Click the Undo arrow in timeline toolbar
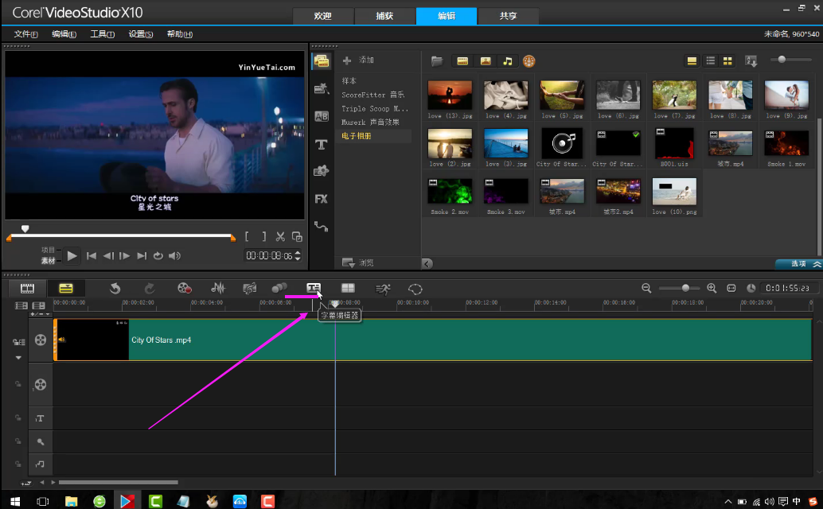Image resolution: width=823 pixels, height=509 pixels. point(115,288)
